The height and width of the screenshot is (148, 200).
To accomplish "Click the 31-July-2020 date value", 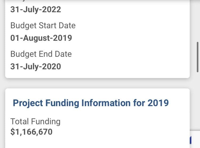I will [35, 67].
